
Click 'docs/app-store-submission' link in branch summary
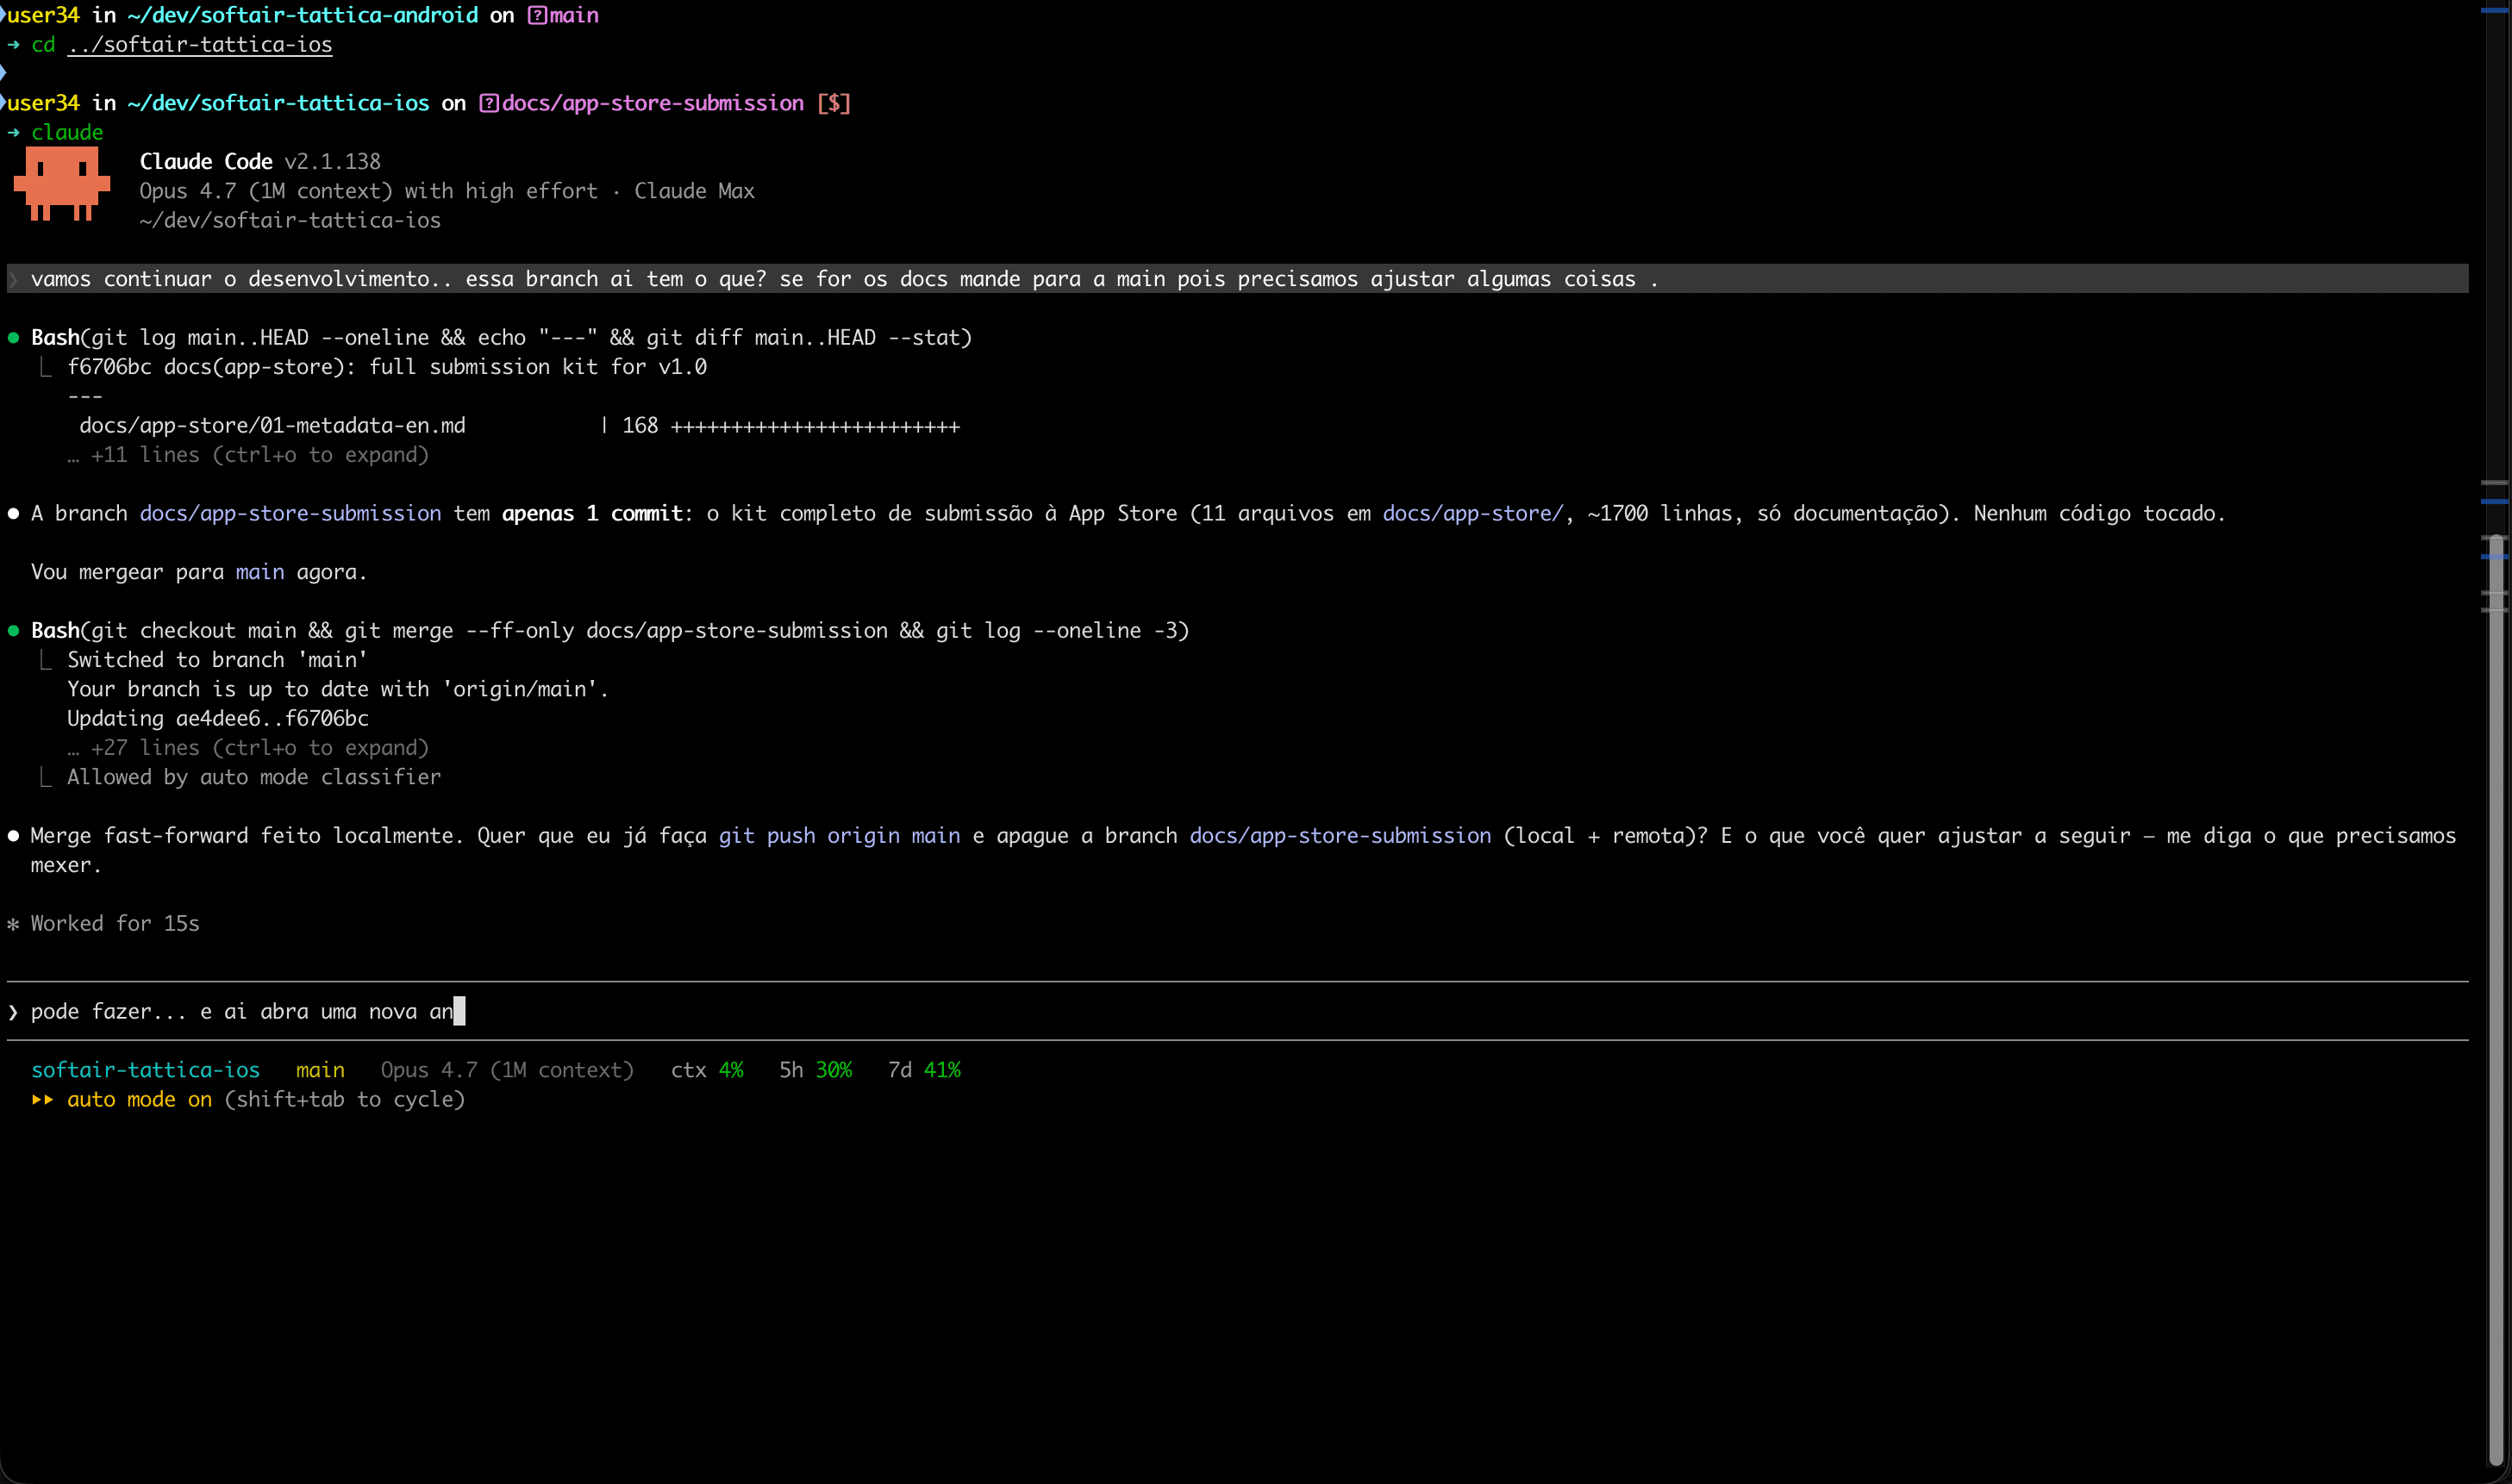(x=290, y=513)
